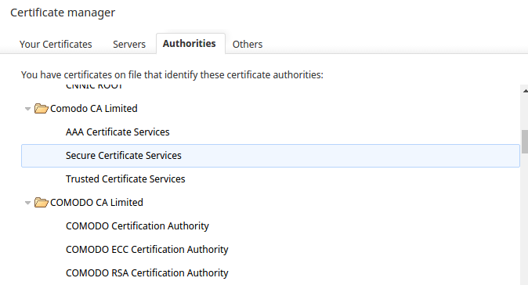Collapse the COMODO CA Limited uppercase group arrow
Image resolution: width=528 pixels, height=285 pixels.
[28, 203]
